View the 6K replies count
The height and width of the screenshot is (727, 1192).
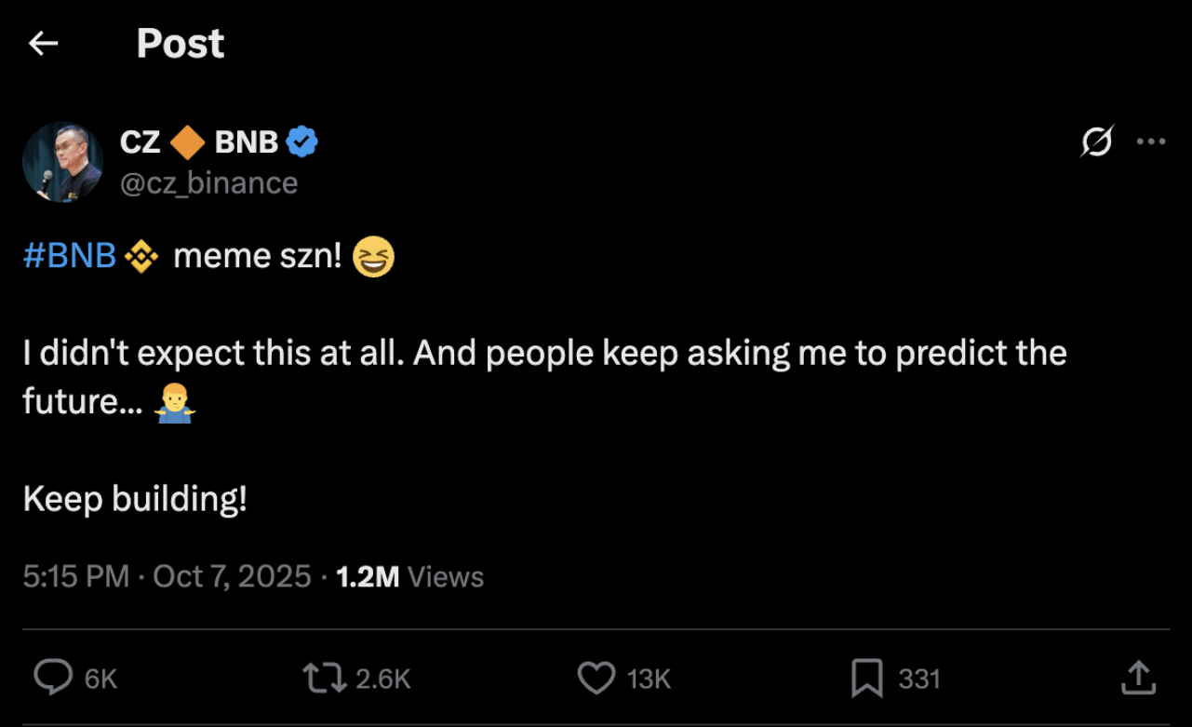click(97, 679)
